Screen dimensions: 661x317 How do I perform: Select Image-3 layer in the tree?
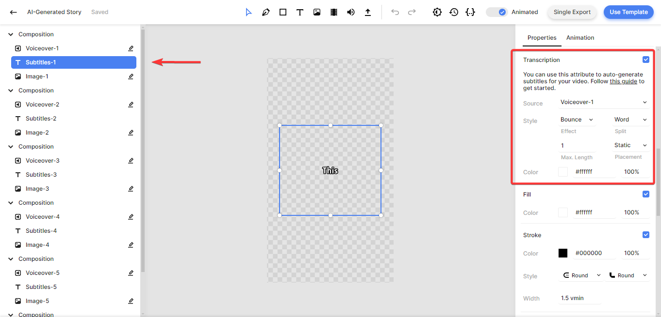(37, 189)
